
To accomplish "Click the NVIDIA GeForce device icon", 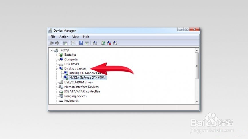I will coord(66,78).
